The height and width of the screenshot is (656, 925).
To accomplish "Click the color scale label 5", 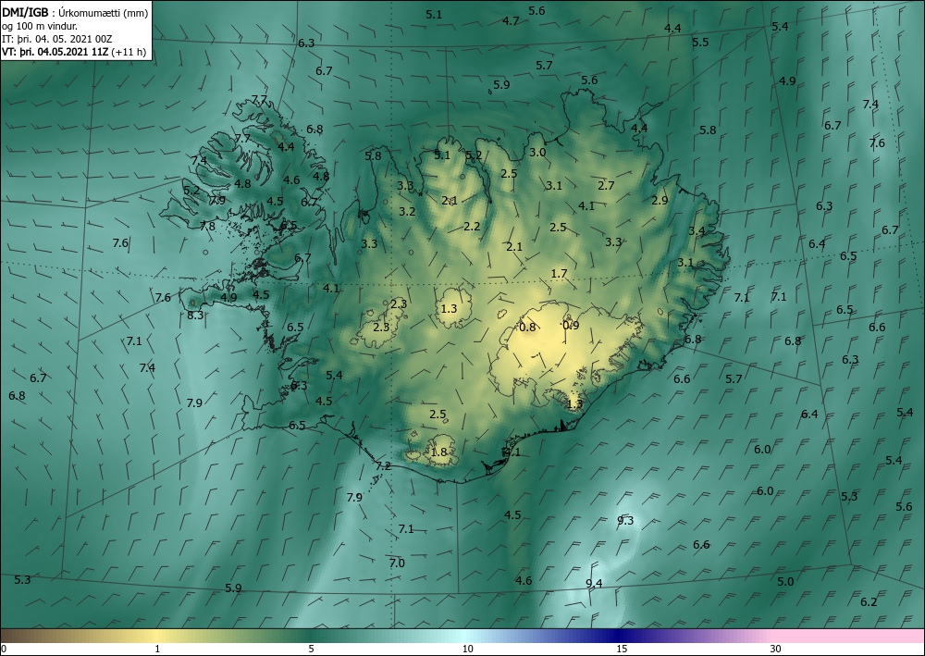I will coord(311,649).
